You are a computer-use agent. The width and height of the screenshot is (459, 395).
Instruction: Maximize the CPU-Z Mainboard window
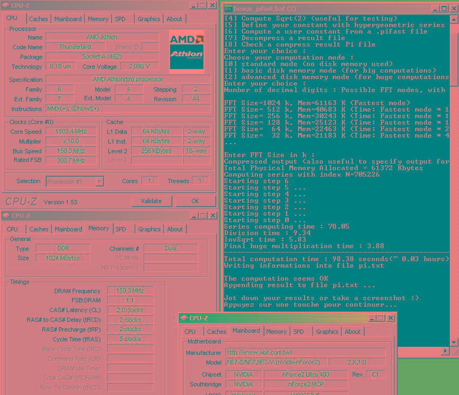pos(381,318)
